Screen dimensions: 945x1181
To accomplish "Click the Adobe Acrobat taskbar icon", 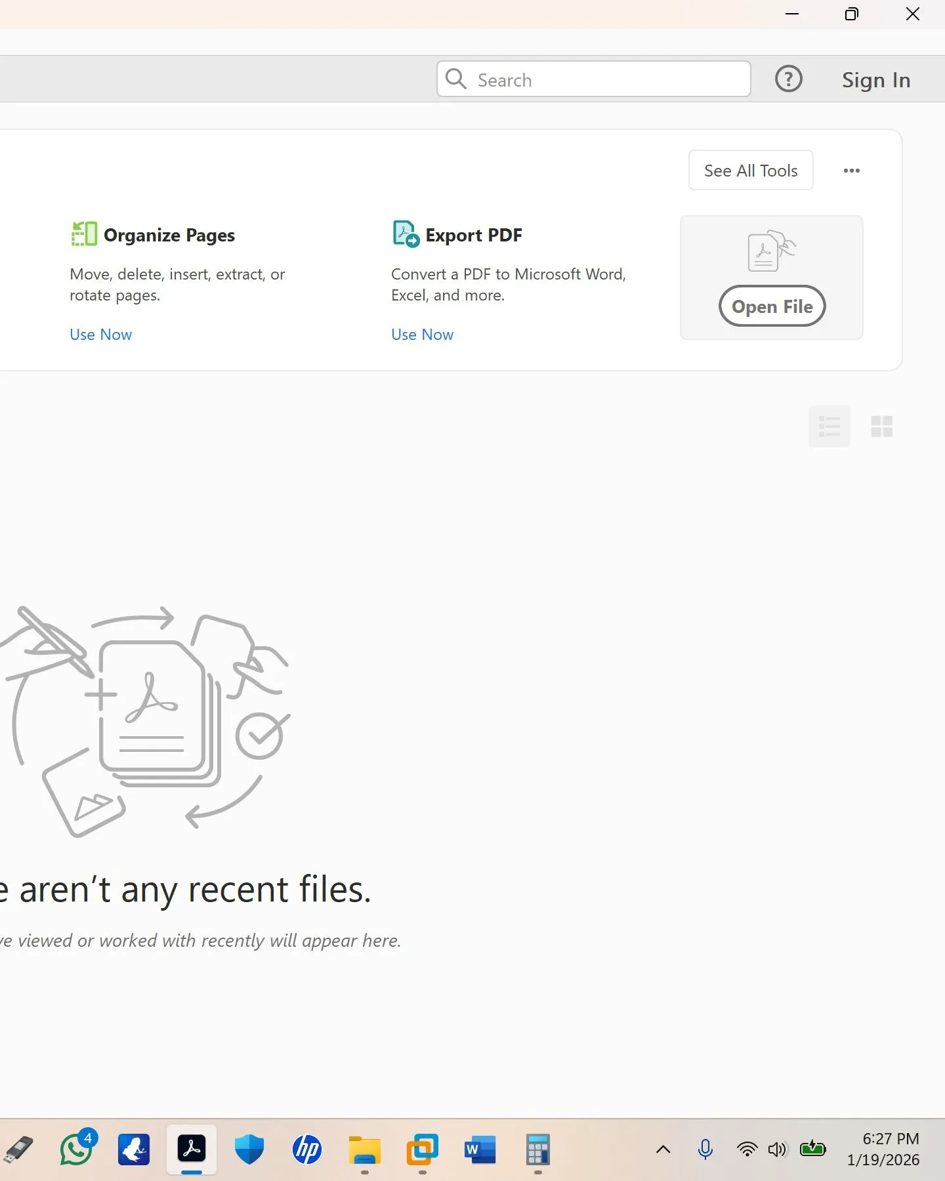I will (x=192, y=1150).
